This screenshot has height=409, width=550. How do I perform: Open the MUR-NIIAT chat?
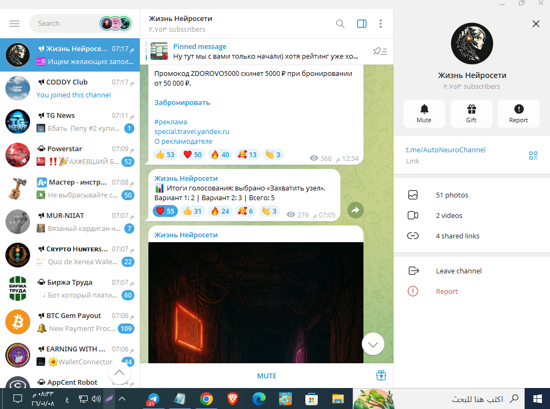70,222
